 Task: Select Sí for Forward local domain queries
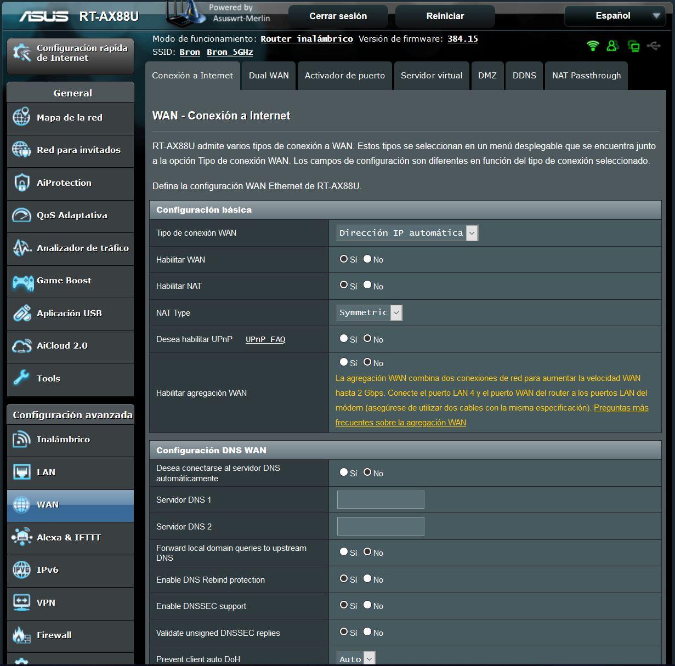coord(344,551)
